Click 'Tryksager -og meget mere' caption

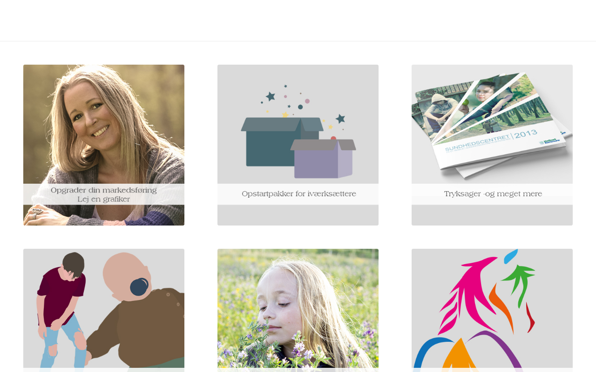click(x=493, y=194)
